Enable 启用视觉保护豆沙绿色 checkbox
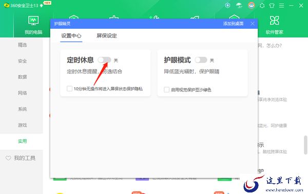308x194 pixels. tap(166, 89)
